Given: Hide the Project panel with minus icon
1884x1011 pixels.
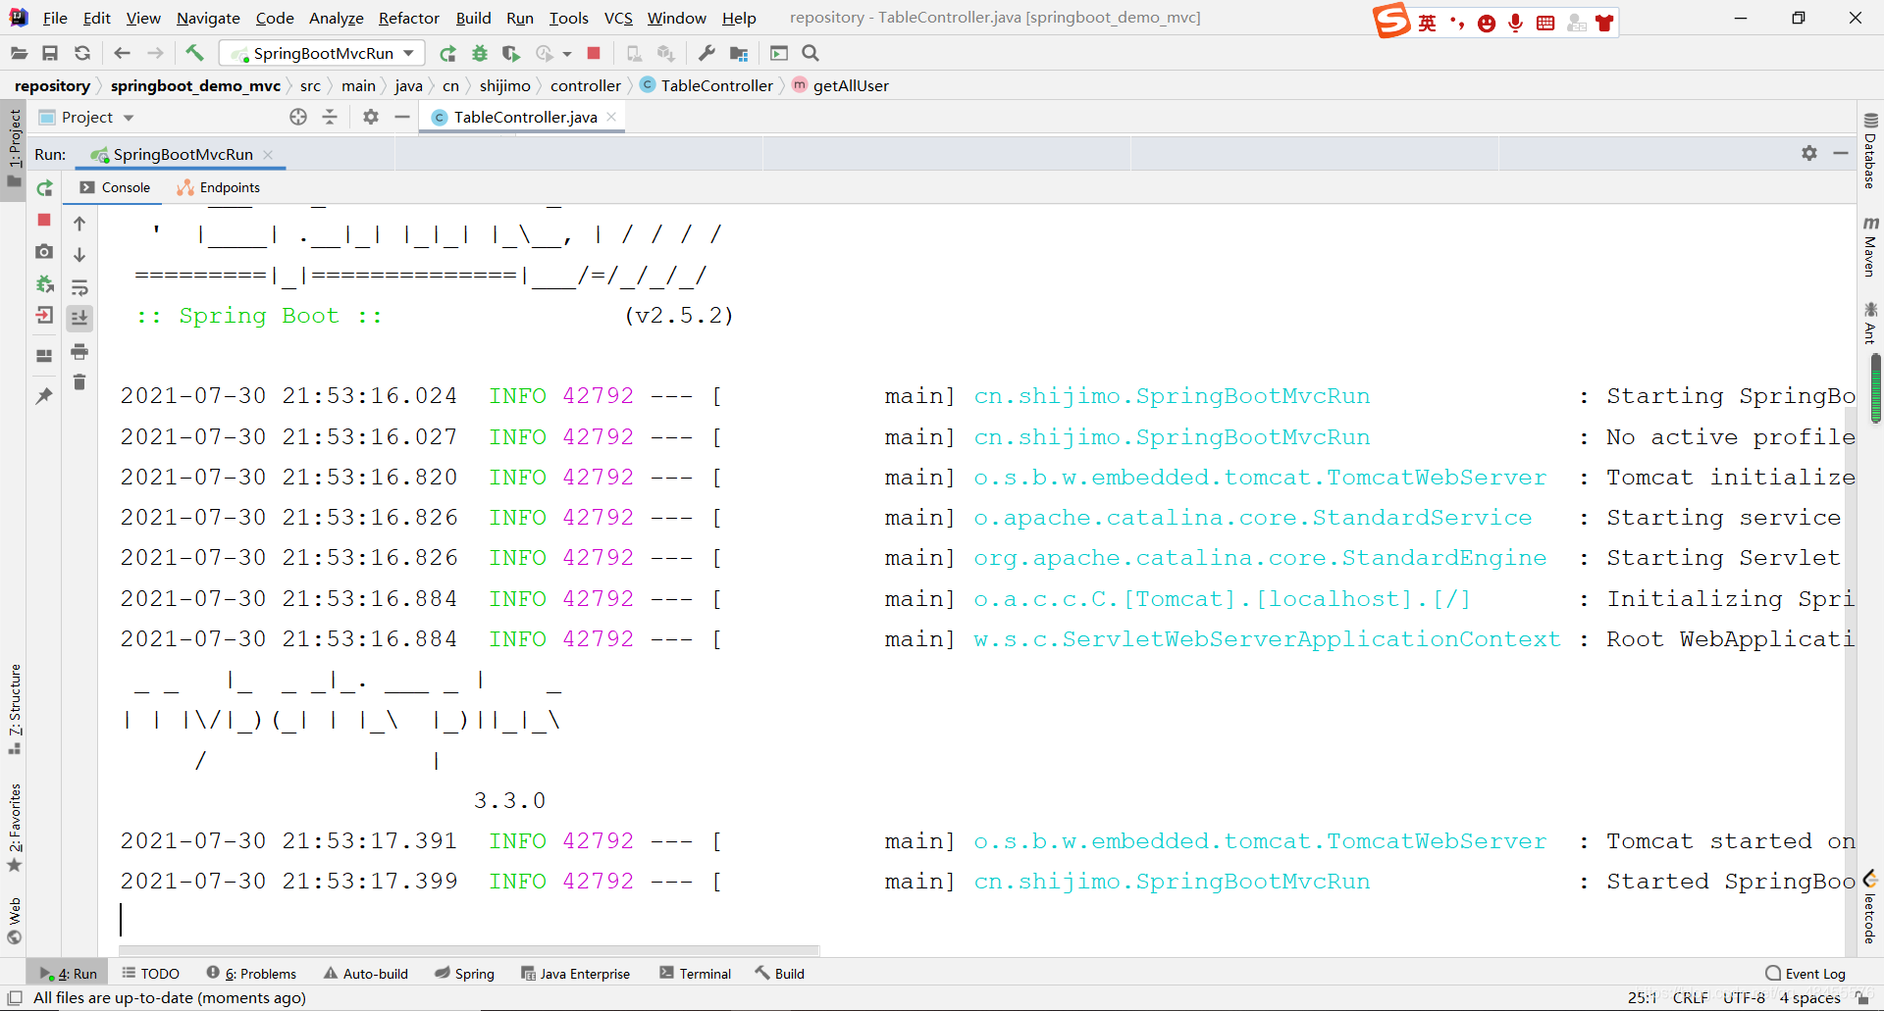Looking at the screenshot, I should [402, 117].
